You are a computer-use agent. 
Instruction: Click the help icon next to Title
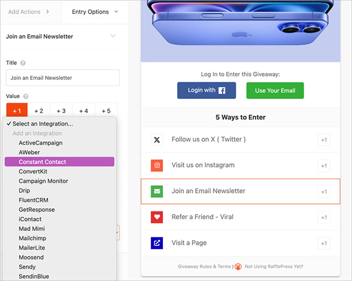click(x=23, y=63)
